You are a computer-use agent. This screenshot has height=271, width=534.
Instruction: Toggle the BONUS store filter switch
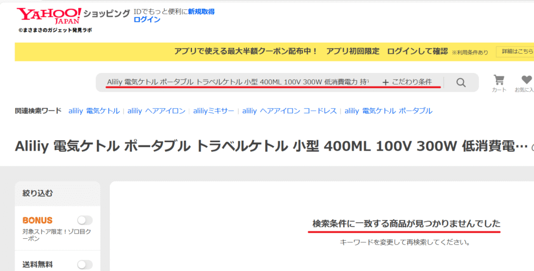pyautogui.click(x=84, y=220)
